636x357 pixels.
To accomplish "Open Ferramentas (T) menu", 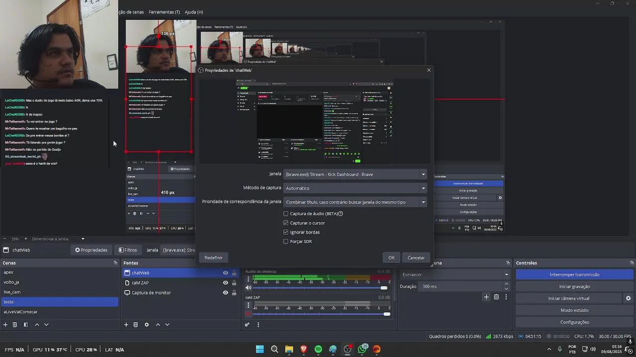I will pos(164,12).
